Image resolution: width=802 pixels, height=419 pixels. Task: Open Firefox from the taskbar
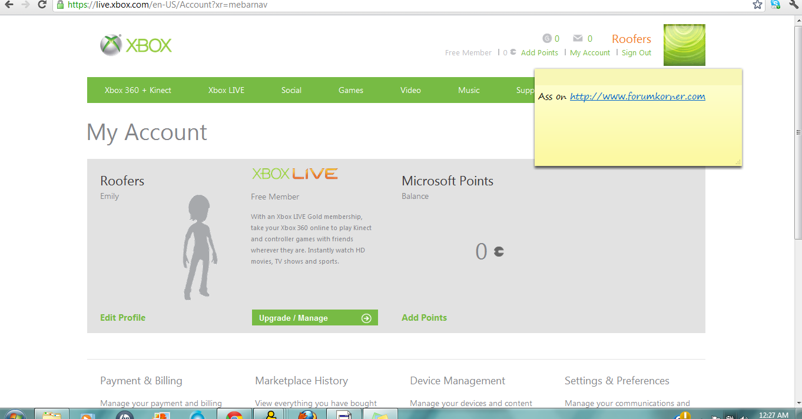click(x=307, y=414)
